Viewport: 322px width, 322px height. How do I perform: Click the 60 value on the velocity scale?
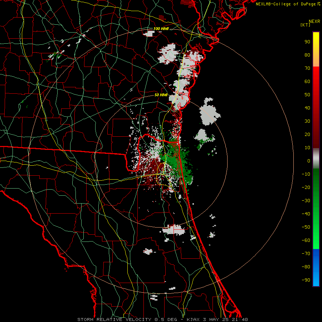tap(307, 81)
